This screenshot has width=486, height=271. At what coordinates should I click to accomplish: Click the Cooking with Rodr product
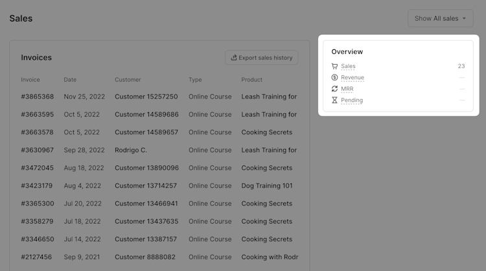pos(270,257)
